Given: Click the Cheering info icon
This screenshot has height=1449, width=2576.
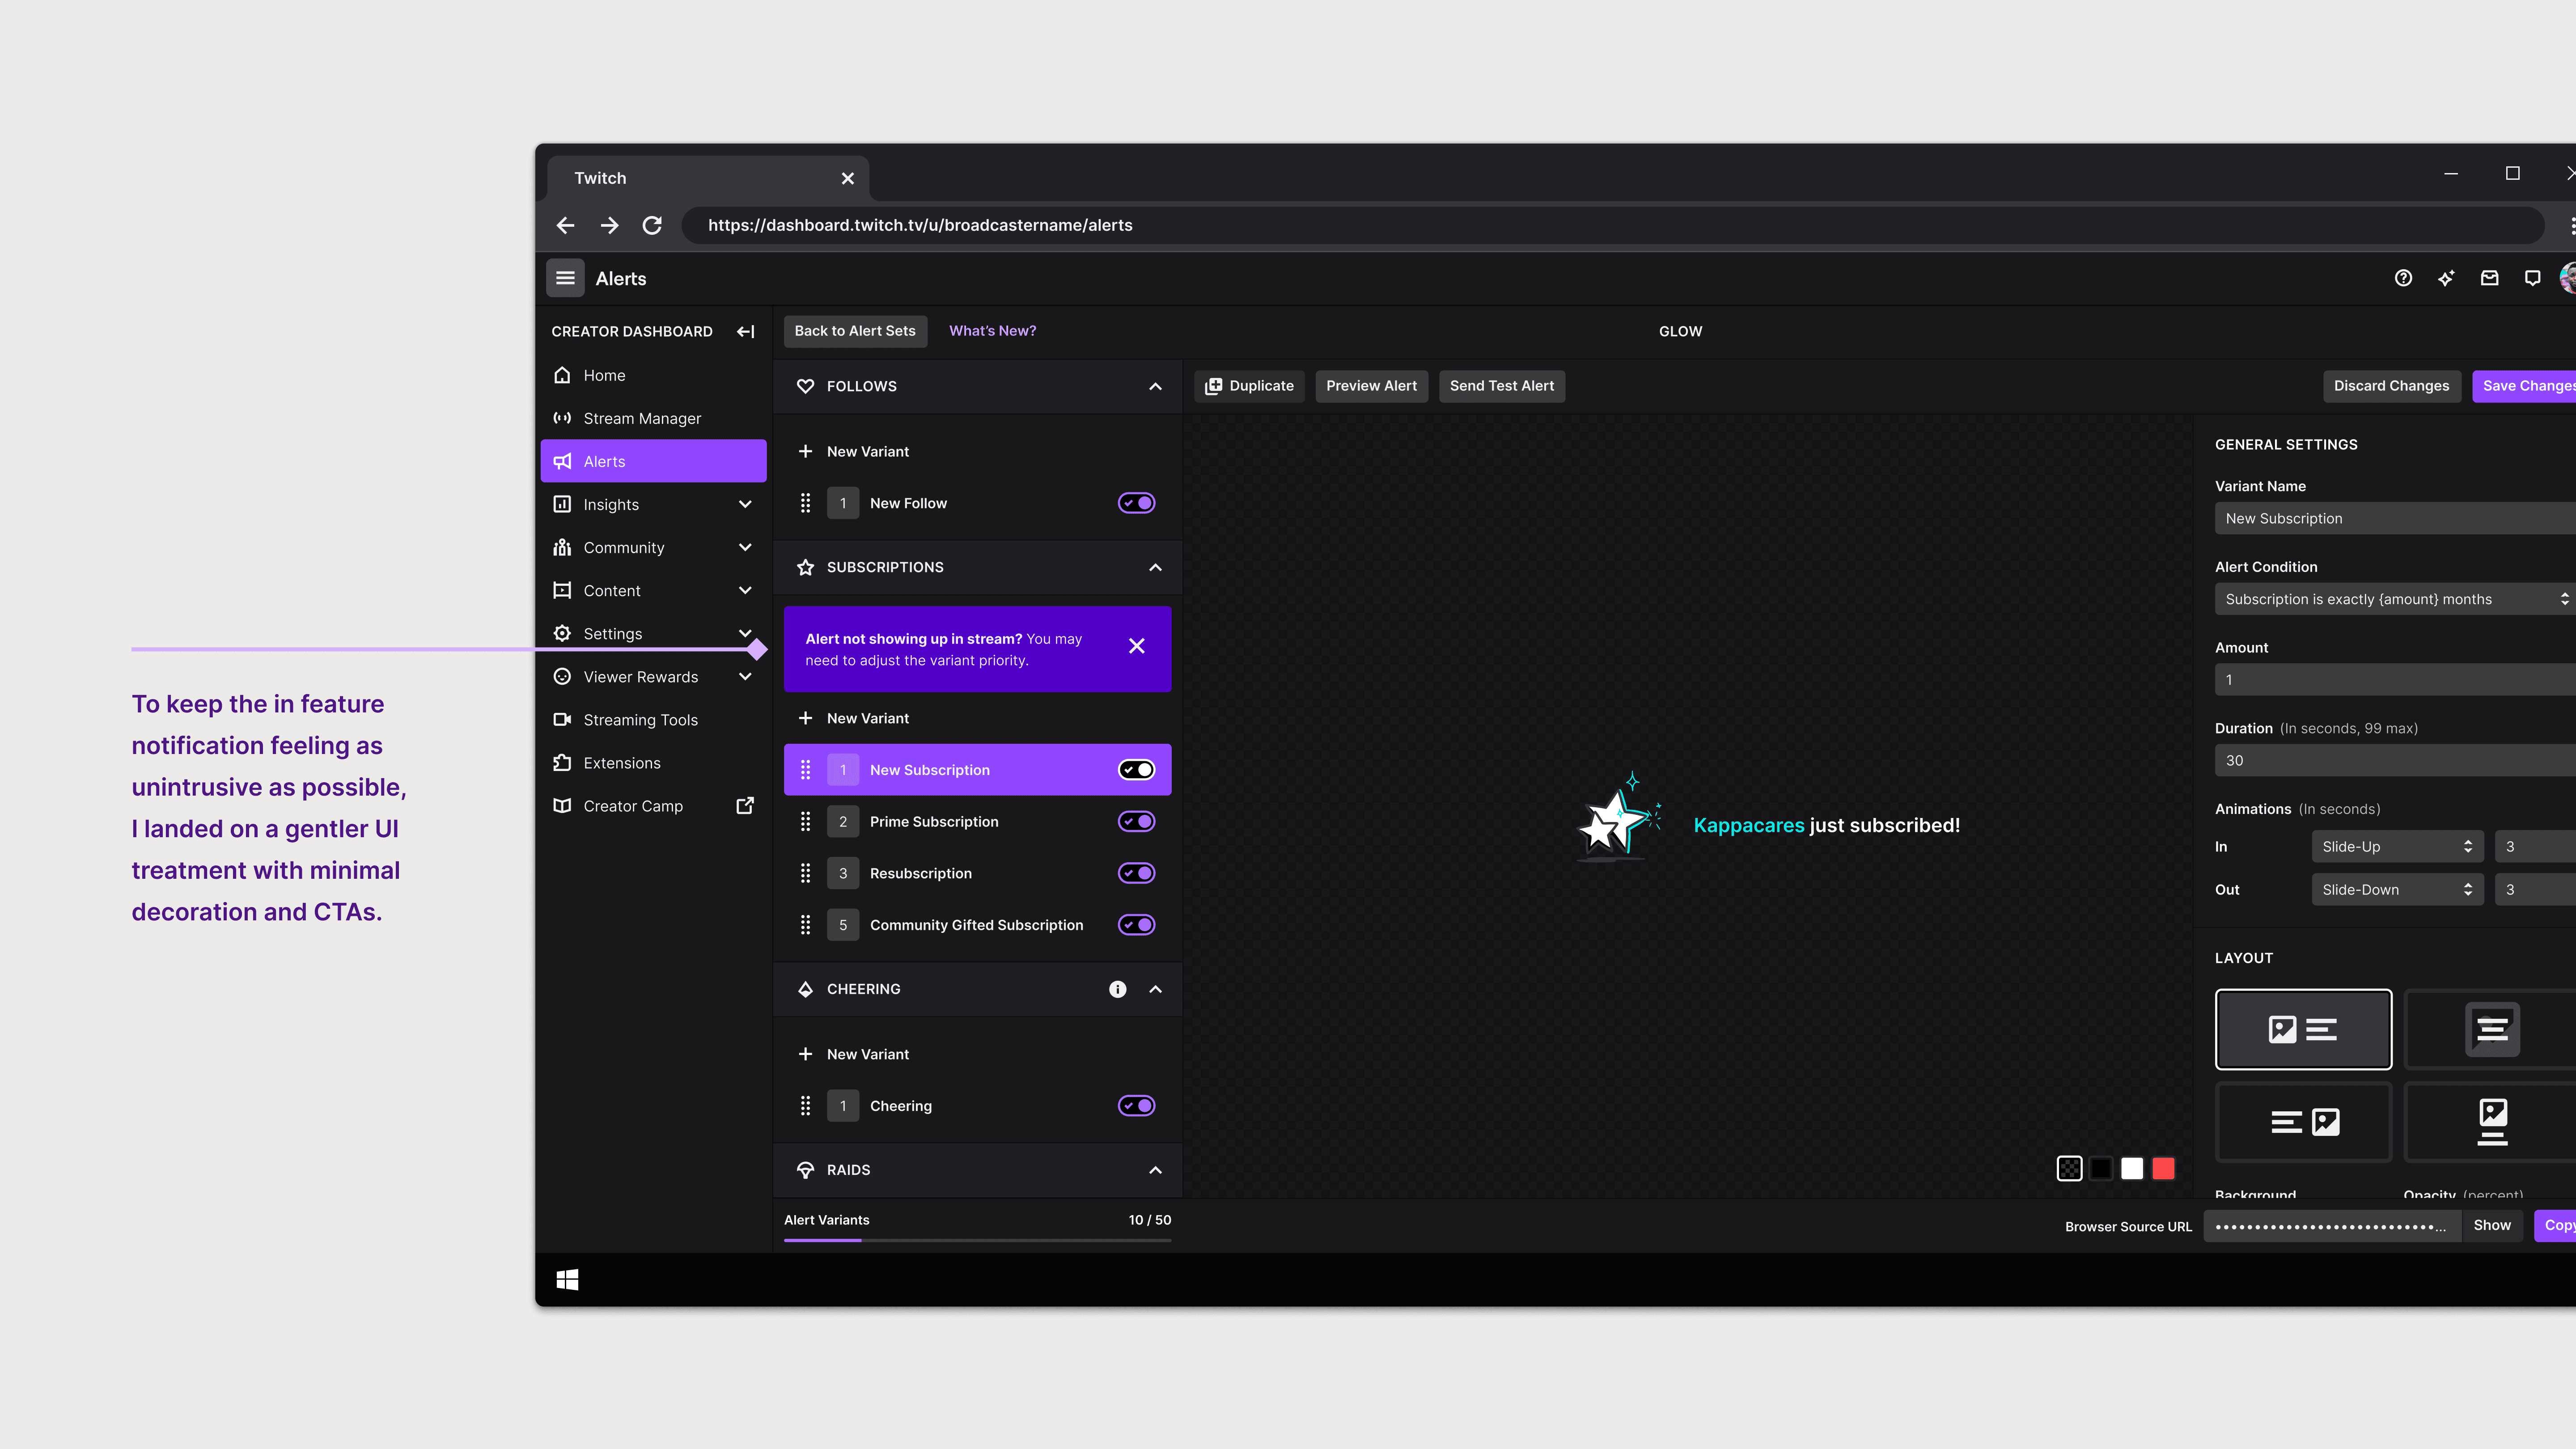Looking at the screenshot, I should pos(1117,989).
